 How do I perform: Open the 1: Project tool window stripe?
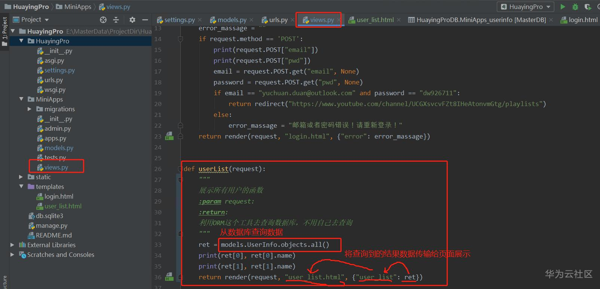[4, 31]
